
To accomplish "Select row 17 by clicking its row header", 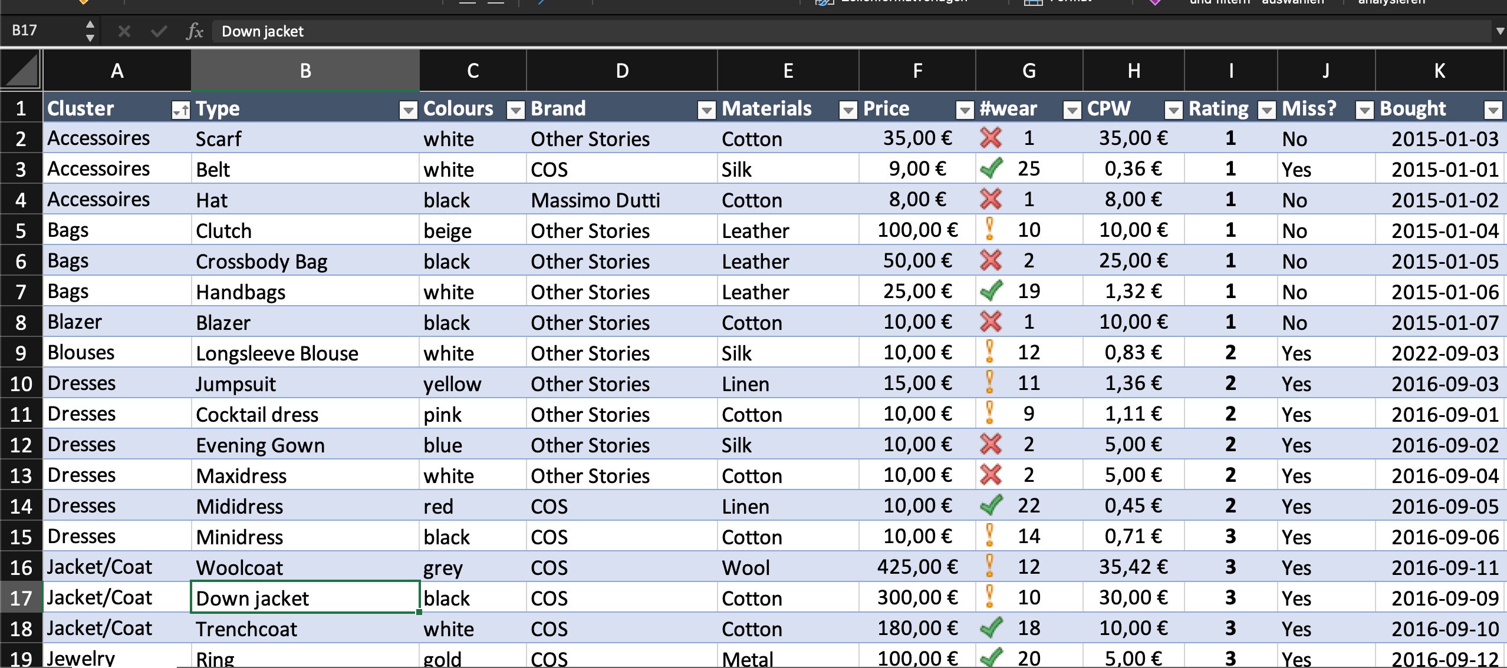I will point(21,597).
